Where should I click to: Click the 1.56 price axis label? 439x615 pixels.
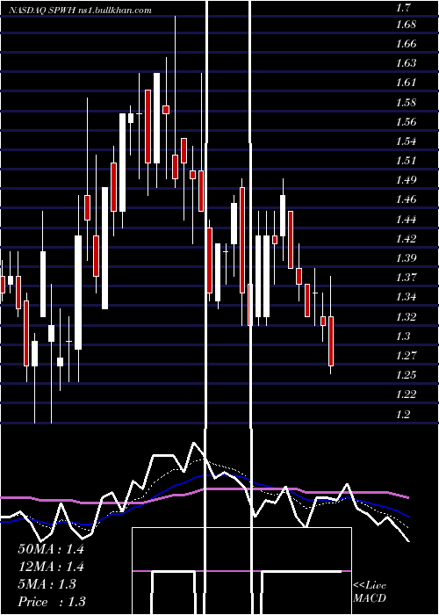pos(406,122)
